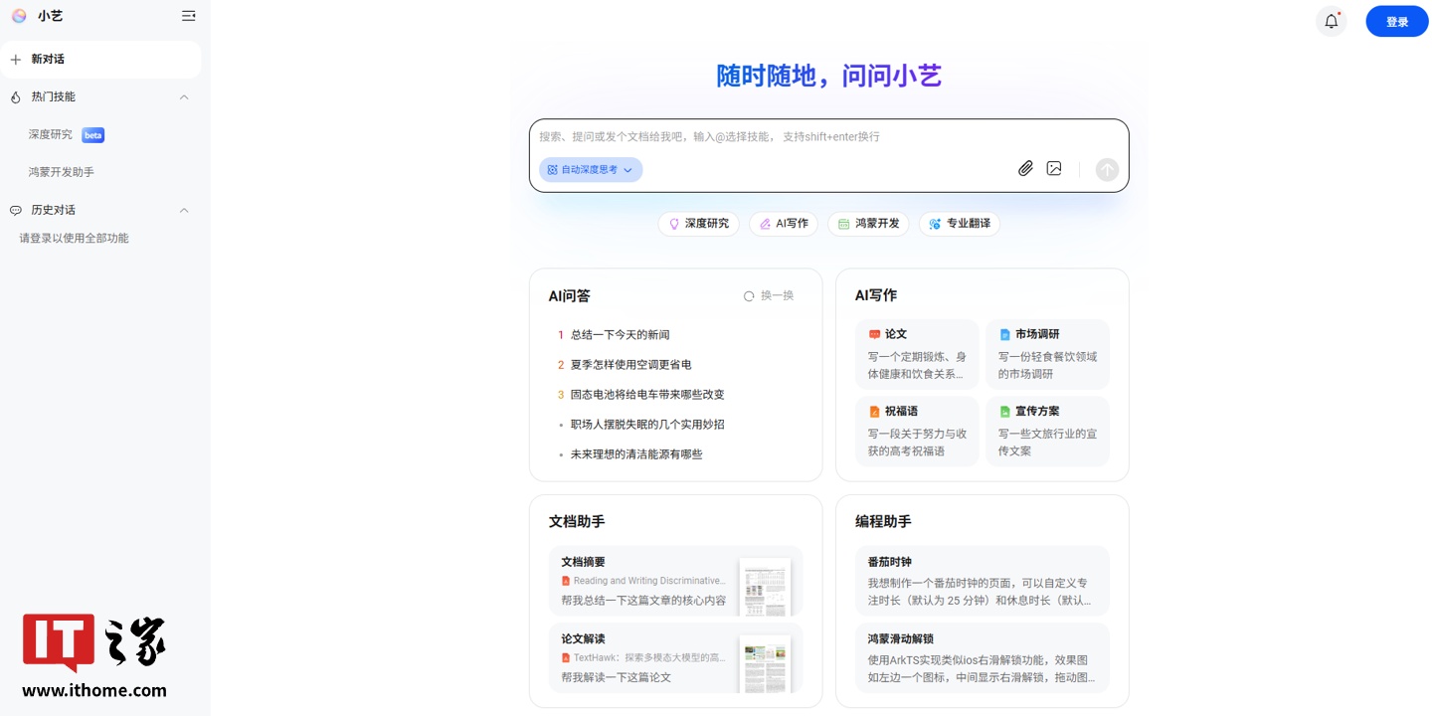Collapse the 热门技能 section

coord(184,96)
